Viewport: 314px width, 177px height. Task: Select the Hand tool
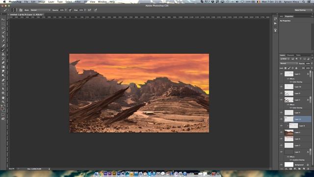click(3, 97)
